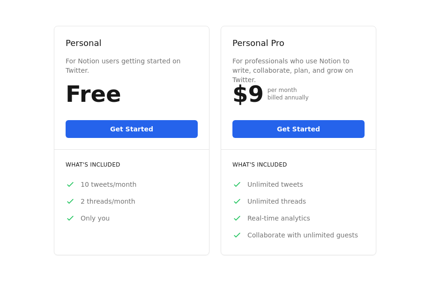This screenshot has height=282, width=440.
Task: Click the Real-time analytics feature text
Action: coord(278,218)
